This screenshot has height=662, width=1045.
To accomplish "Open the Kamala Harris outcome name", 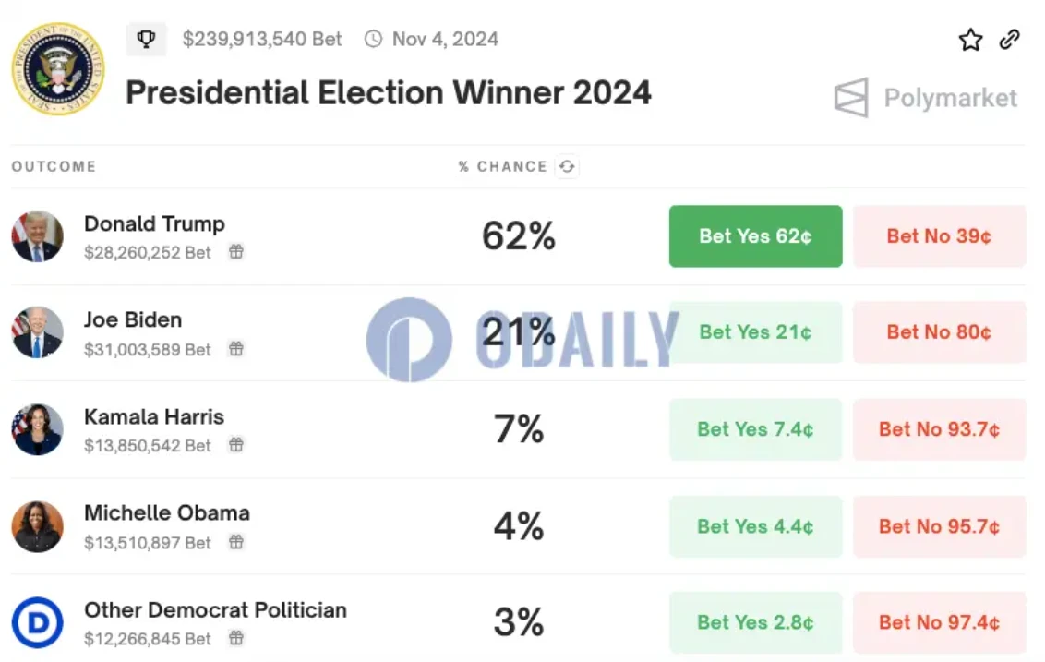I will pos(154,417).
